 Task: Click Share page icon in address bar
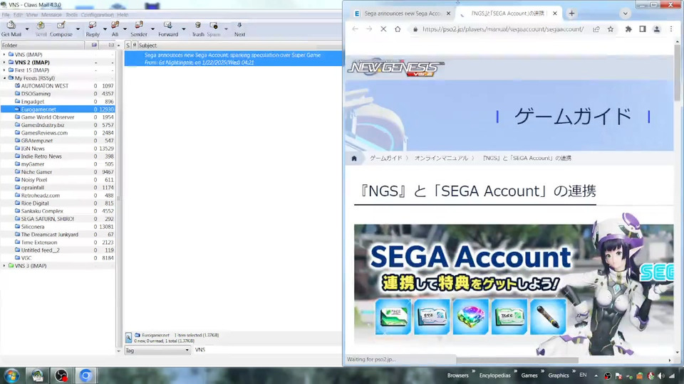(x=596, y=29)
